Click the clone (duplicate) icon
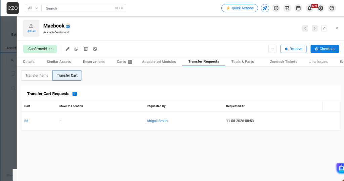Viewport: 344px width, 181px height. point(76,49)
